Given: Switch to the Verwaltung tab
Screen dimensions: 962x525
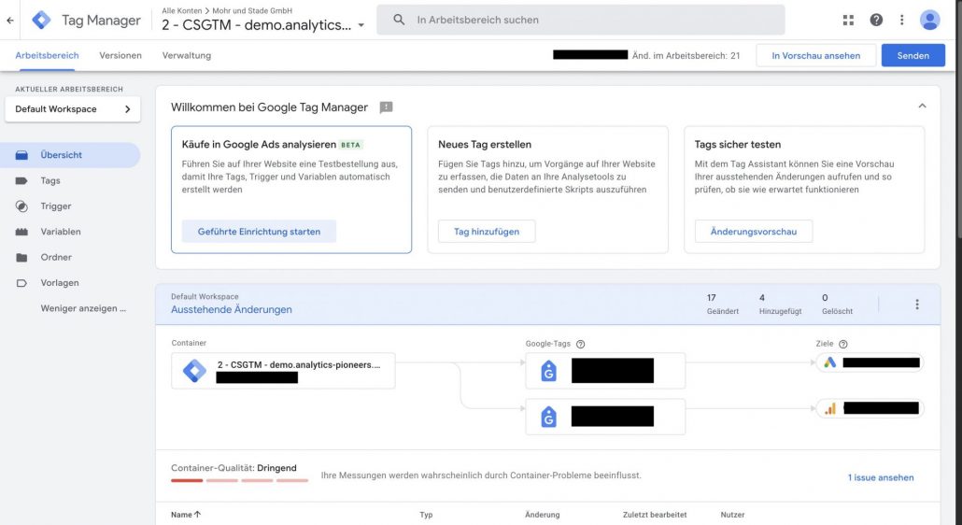Looking at the screenshot, I should click(187, 55).
